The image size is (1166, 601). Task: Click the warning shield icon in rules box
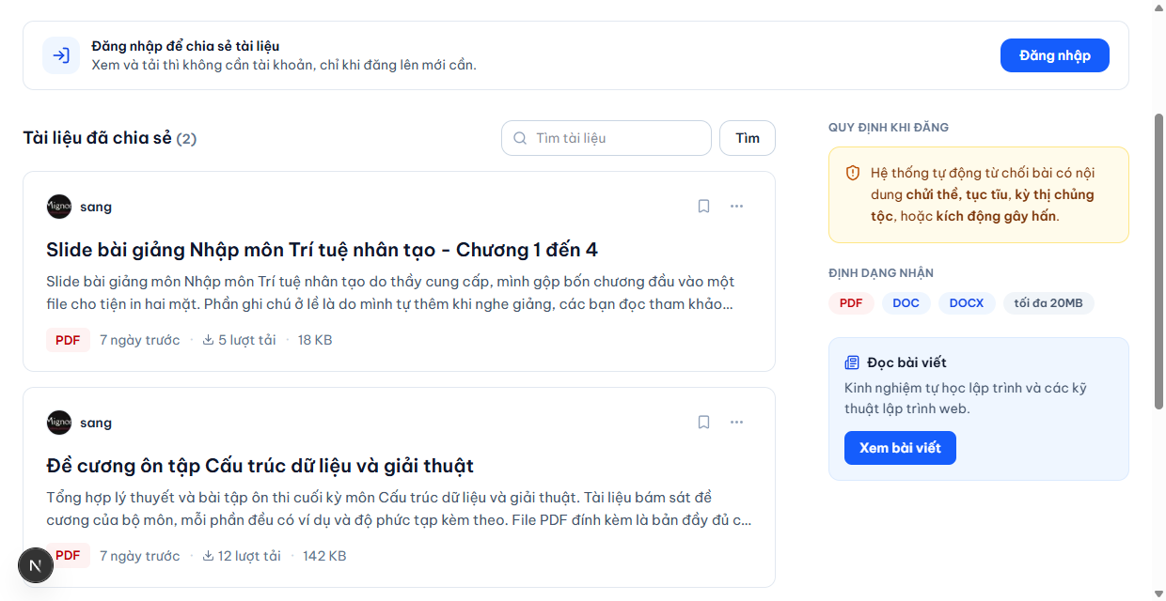tap(853, 173)
